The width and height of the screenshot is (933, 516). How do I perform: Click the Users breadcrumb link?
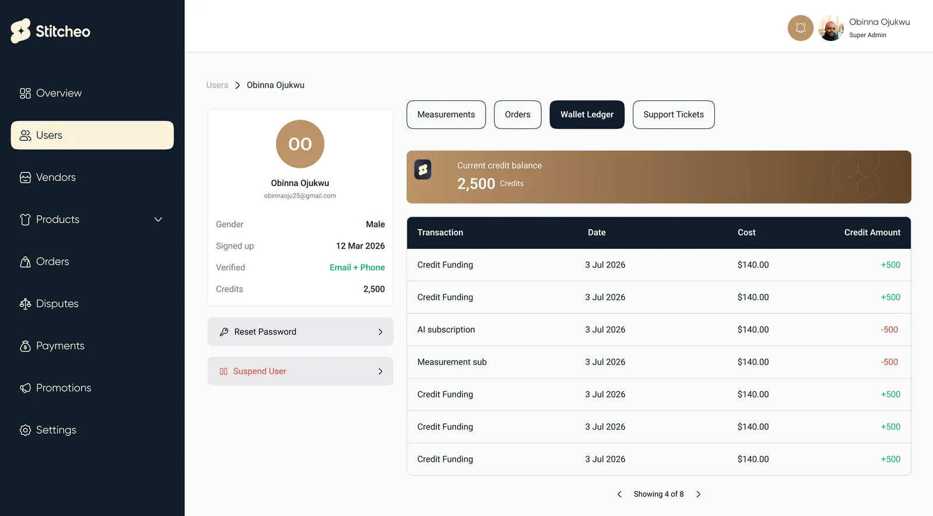(x=217, y=85)
